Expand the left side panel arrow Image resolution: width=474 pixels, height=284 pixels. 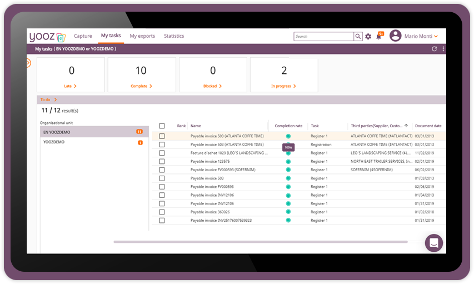[28, 63]
